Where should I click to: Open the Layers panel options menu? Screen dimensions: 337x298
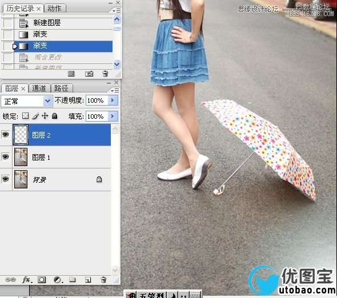coord(115,90)
